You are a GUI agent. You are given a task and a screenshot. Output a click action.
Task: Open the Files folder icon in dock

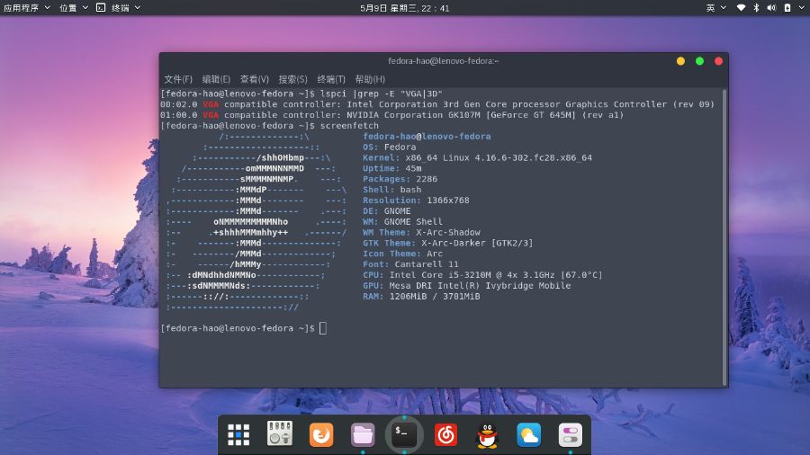363,435
